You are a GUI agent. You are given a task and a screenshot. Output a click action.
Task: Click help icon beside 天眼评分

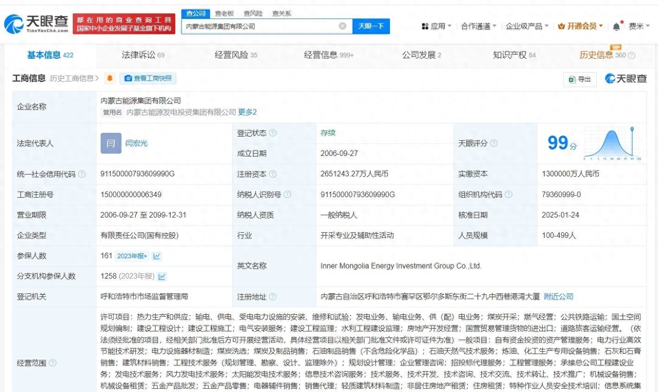(494, 143)
